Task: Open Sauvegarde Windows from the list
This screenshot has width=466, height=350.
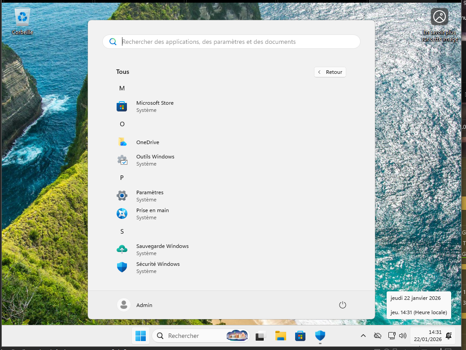Action: coord(162,249)
